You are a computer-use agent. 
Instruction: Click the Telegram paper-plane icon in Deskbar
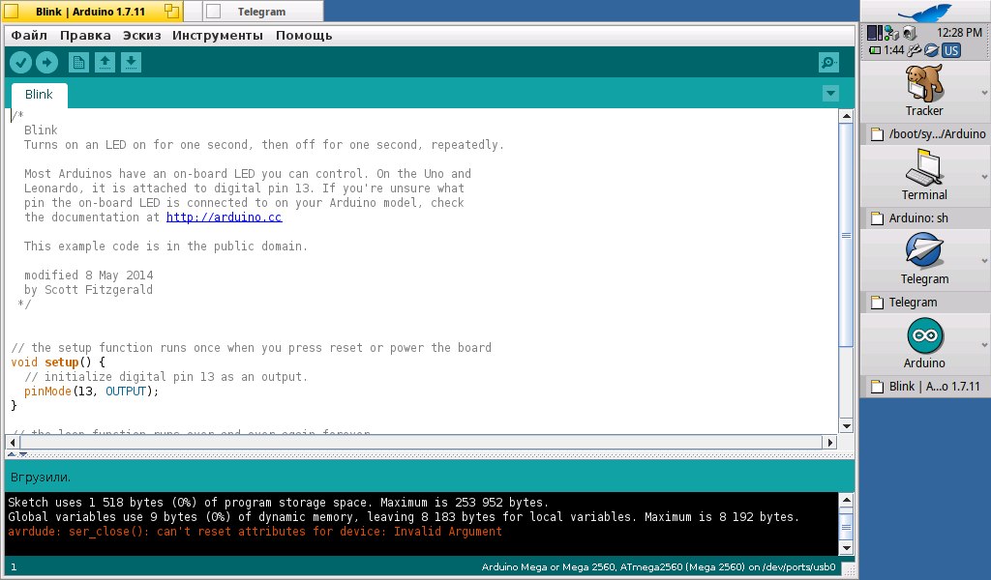924,251
